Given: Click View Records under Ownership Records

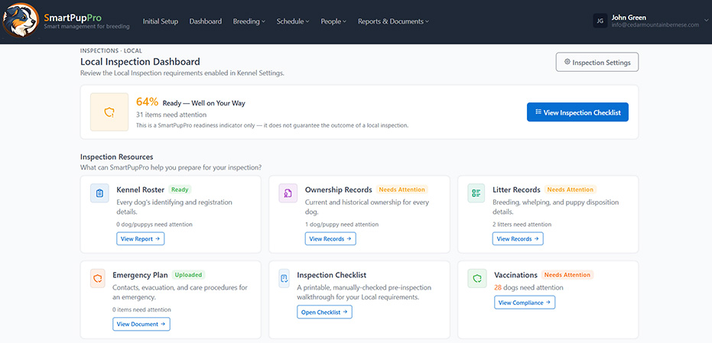Looking at the screenshot, I should point(330,238).
